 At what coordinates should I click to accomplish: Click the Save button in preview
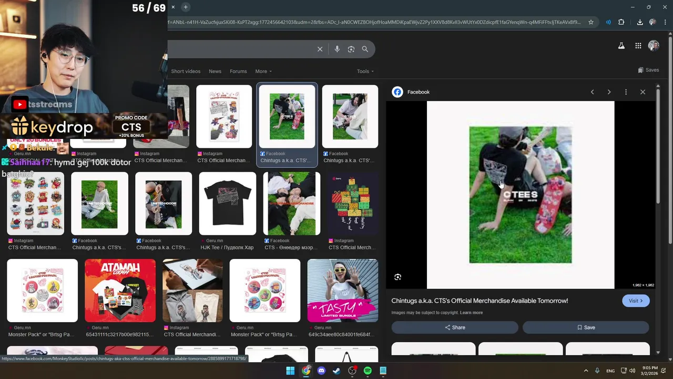click(586, 327)
